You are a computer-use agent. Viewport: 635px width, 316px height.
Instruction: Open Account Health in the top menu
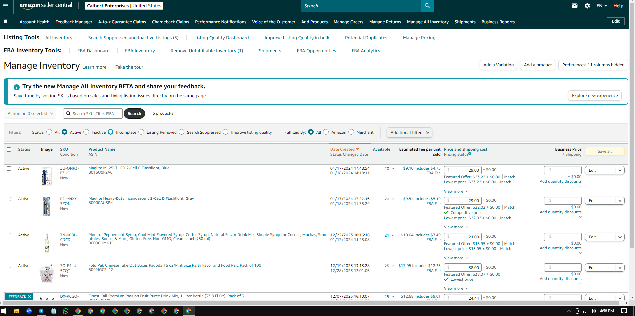(35, 22)
